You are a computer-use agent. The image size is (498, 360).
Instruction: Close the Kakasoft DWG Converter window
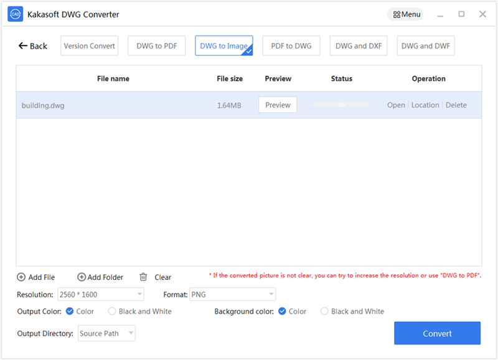[x=483, y=14]
